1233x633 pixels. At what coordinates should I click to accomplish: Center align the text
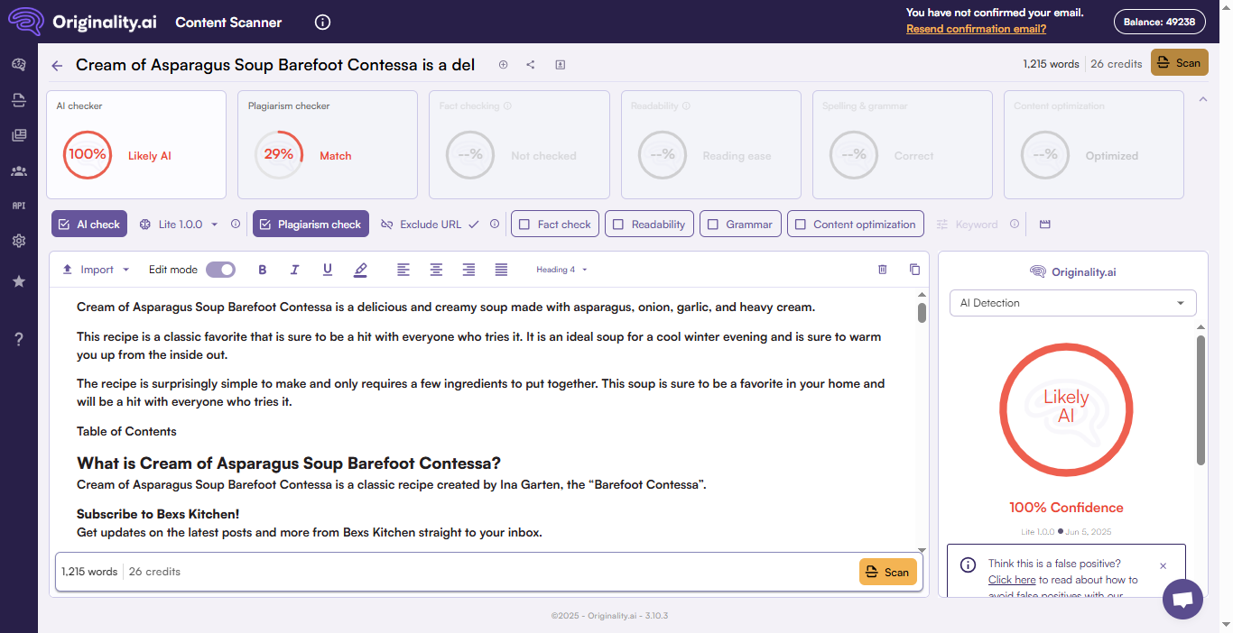436,270
